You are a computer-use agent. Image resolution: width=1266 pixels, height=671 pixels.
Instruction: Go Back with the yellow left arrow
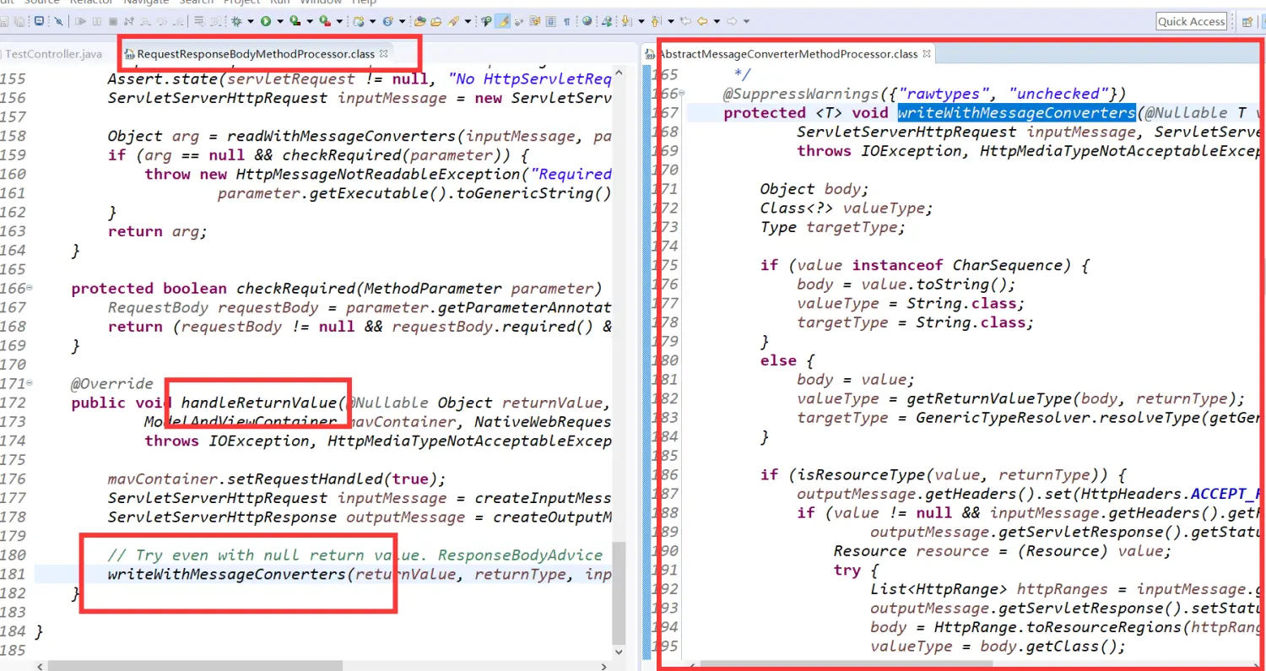pyautogui.click(x=702, y=21)
